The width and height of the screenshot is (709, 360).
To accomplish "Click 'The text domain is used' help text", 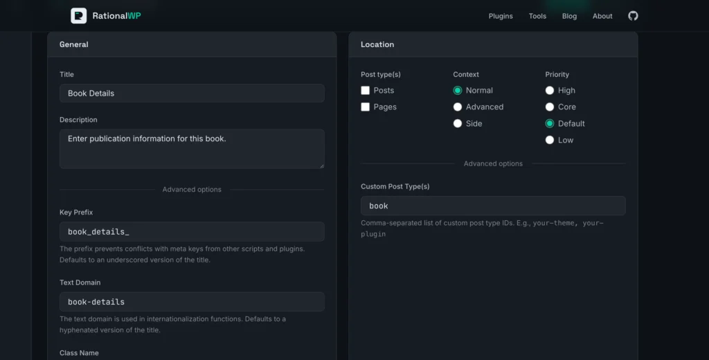I will click(x=172, y=324).
